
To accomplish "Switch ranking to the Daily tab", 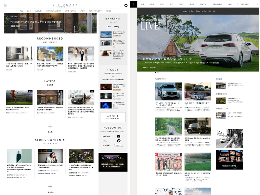I will pyautogui.click(x=109, y=27).
